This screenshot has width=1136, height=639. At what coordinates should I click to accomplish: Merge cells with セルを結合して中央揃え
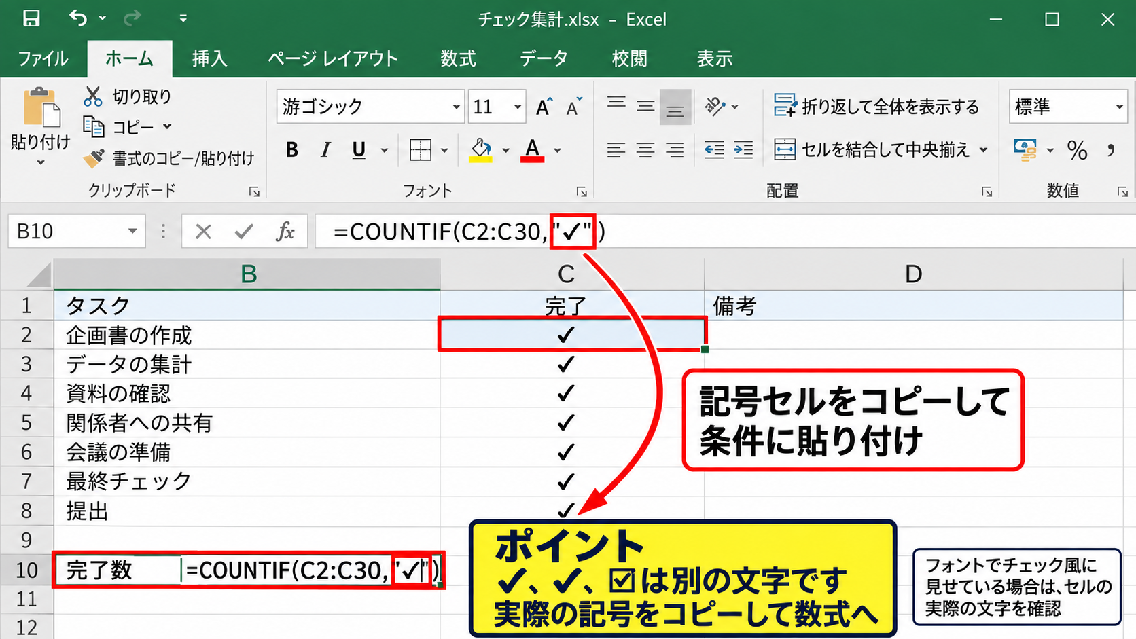click(x=872, y=149)
